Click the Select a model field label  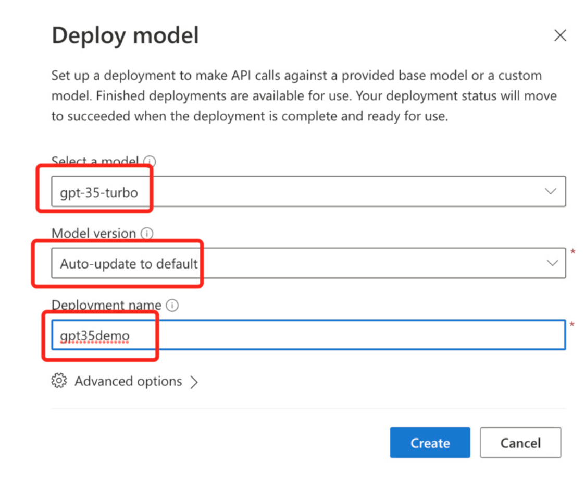(x=95, y=161)
